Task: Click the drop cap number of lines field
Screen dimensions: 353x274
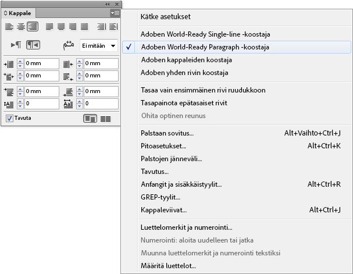Action: click(42, 104)
